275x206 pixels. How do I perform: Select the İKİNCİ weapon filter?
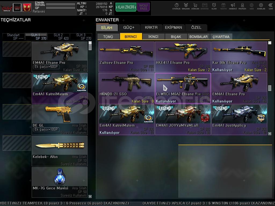tap(153, 36)
